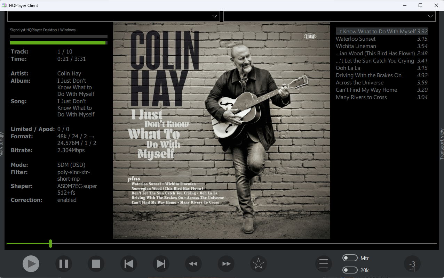Click the track counter 1 / 10
This screenshot has width=444, height=278.
[65, 52]
